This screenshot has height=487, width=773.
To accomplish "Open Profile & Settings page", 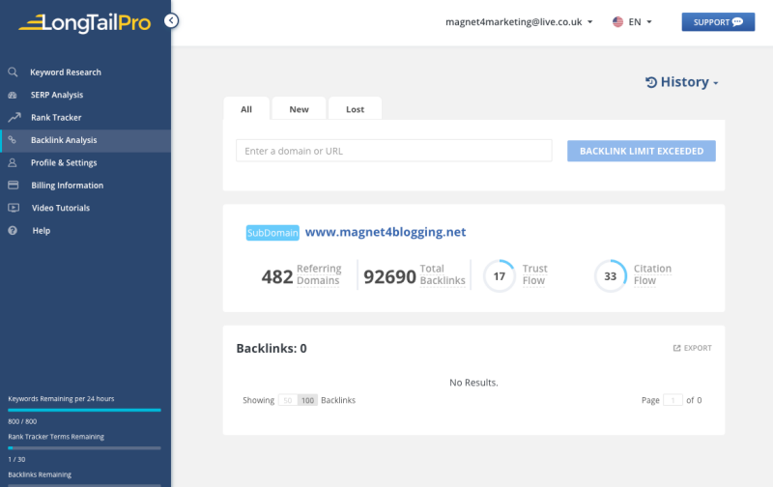I will (64, 162).
